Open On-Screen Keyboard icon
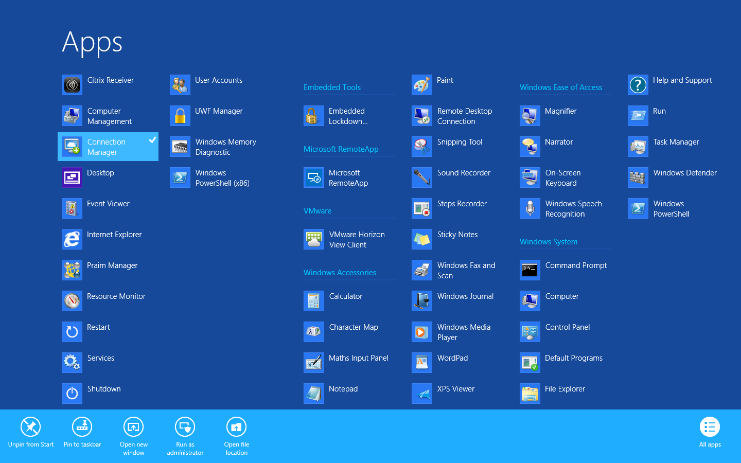 coord(530,177)
